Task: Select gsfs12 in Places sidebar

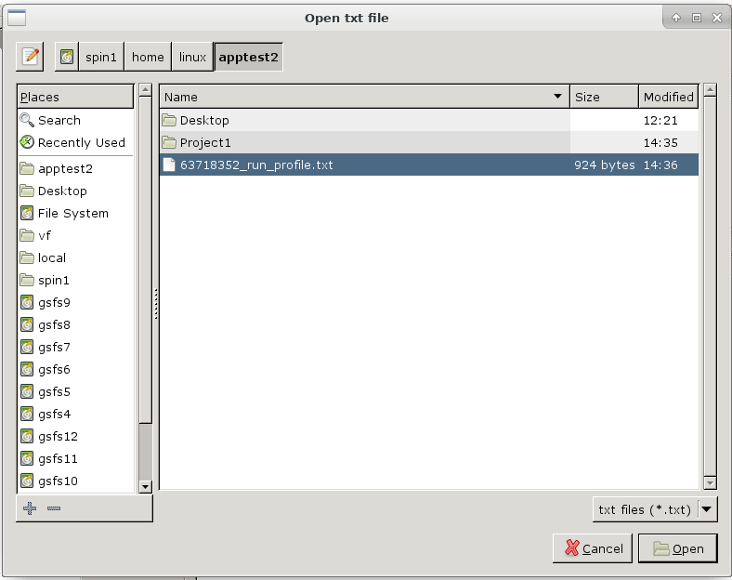Action: pos(58,436)
